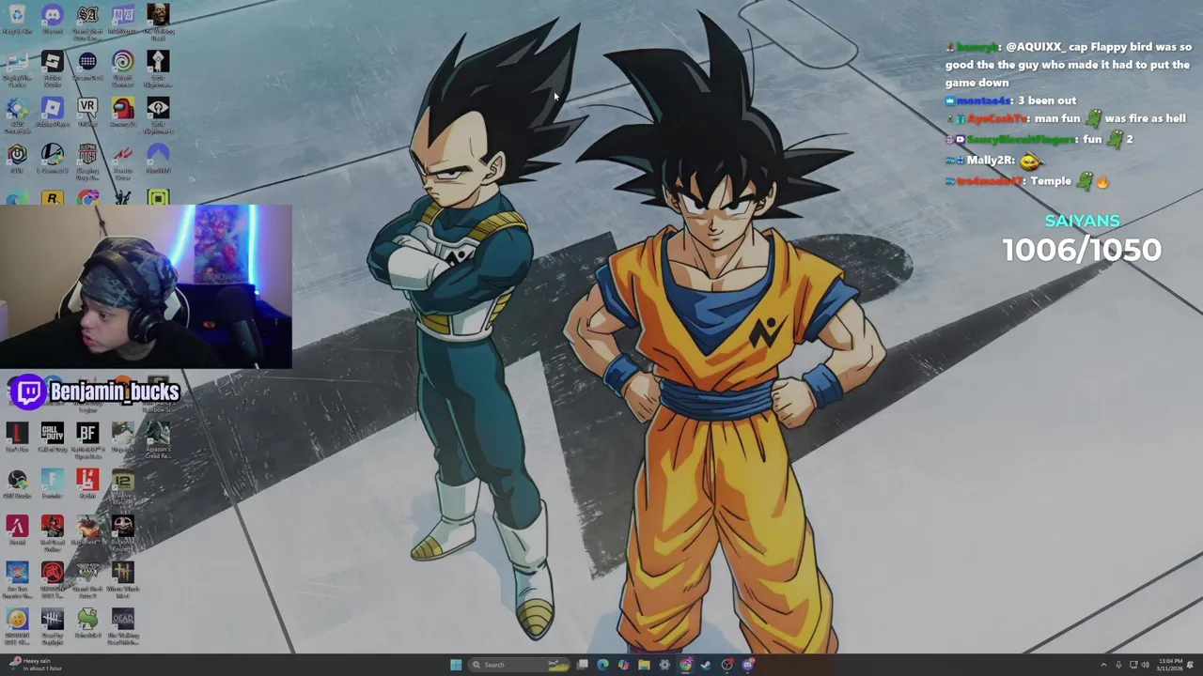Switch to Steam on the taskbar
This screenshot has height=676, width=1203.
point(705,665)
